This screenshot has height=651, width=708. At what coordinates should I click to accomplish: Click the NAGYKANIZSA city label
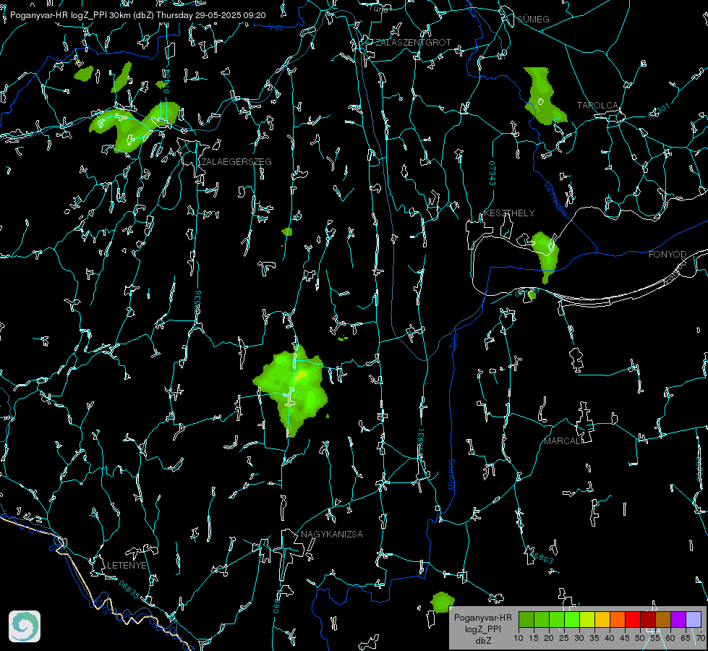332,535
